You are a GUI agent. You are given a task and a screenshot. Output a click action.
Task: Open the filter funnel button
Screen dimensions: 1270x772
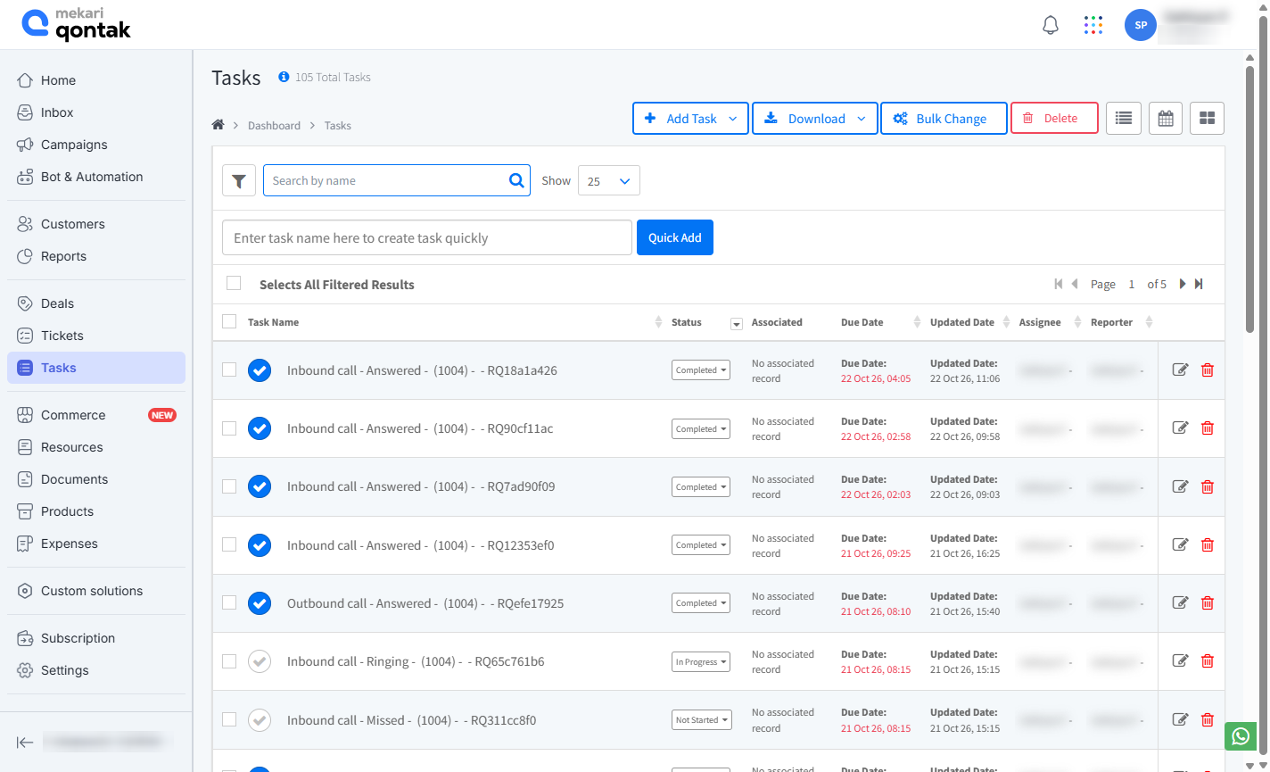point(239,180)
